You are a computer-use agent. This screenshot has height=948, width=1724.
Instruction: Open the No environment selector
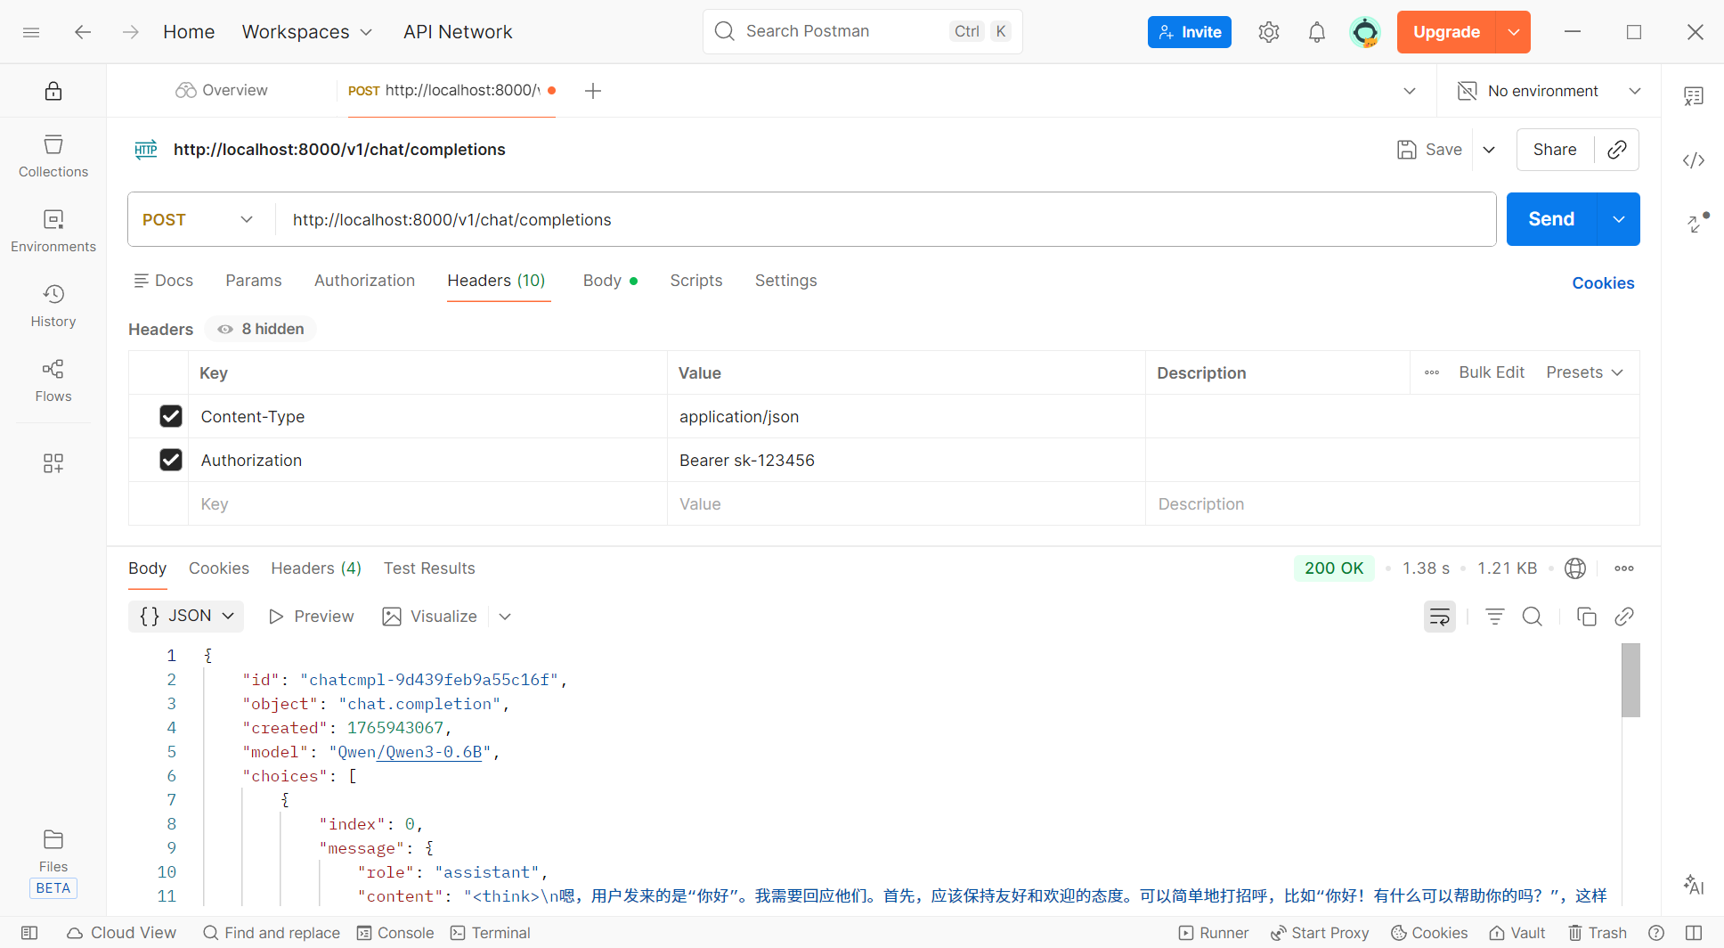click(x=1549, y=91)
